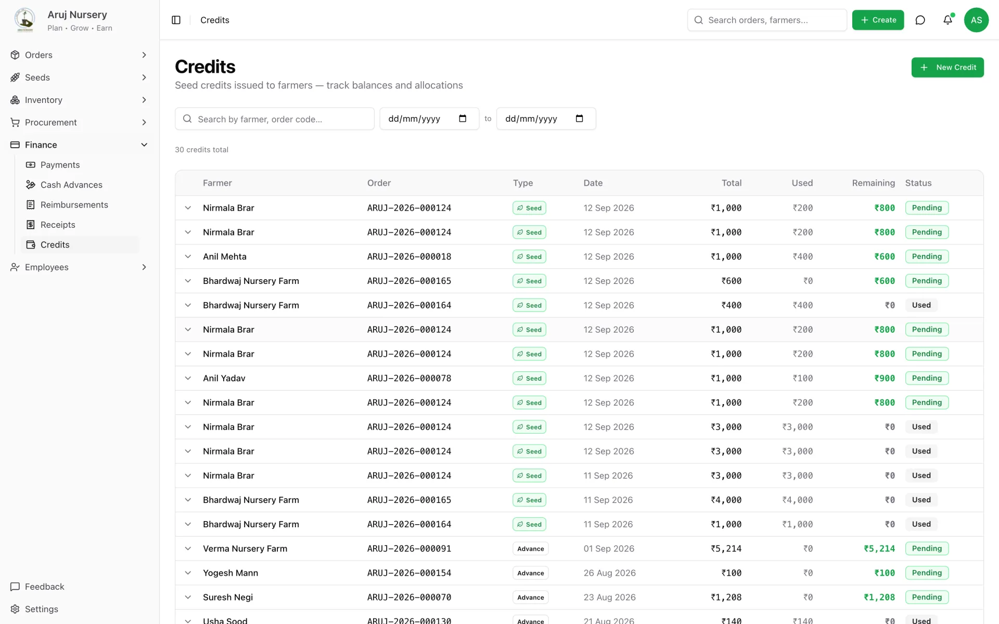Screen dimensions: 999x624
Task: Collapse the Finance menu chevron
Action: (144, 145)
